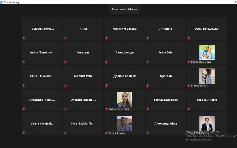Select the Lubov Tustanov... name label
Viewport: 237px width, 148px height.
tap(42, 52)
